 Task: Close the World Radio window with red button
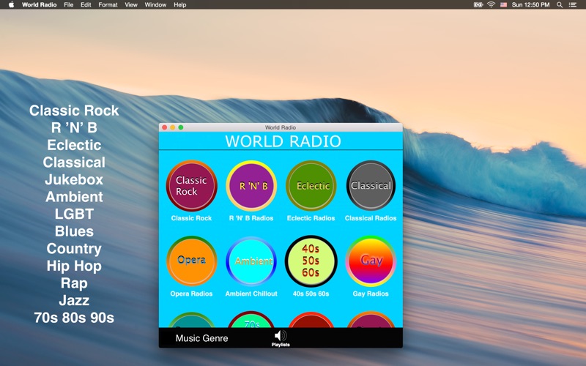click(164, 127)
